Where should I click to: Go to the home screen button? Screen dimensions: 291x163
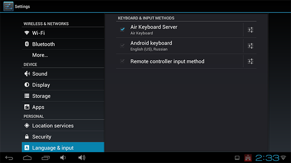coord(27,158)
